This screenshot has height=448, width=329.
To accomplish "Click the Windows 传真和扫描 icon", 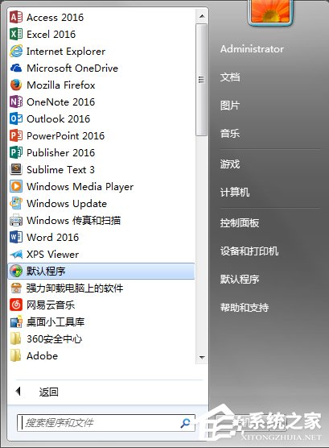I will [16, 220].
